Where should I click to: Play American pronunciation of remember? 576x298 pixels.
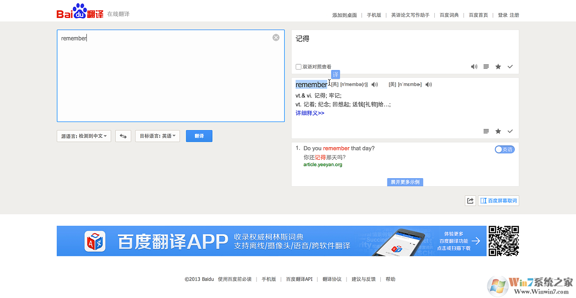pyautogui.click(x=428, y=84)
